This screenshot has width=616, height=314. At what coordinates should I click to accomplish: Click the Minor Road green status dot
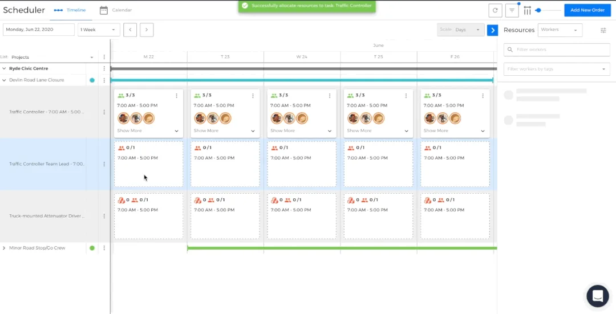pyautogui.click(x=92, y=248)
